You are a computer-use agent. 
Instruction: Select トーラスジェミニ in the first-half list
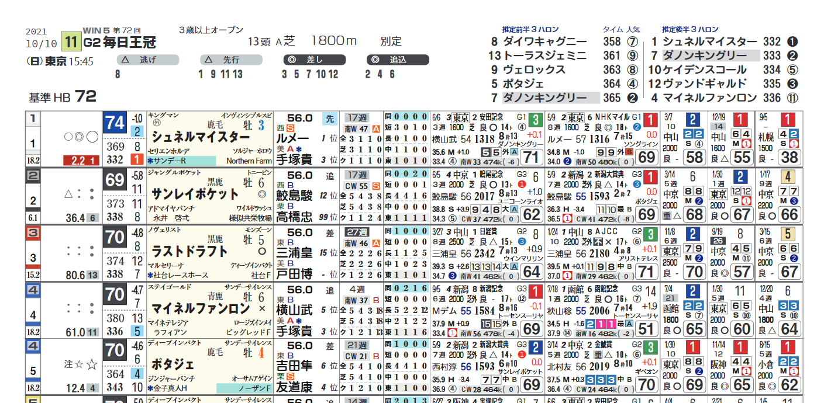[x=545, y=56]
